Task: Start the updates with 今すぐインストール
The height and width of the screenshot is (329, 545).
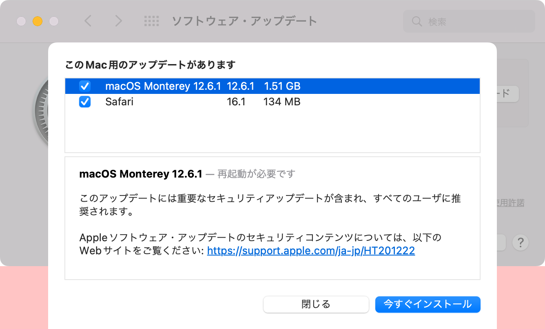Action: pyautogui.click(x=428, y=305)
